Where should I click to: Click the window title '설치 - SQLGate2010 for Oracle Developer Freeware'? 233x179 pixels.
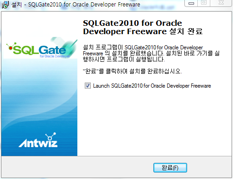point(76,5)
